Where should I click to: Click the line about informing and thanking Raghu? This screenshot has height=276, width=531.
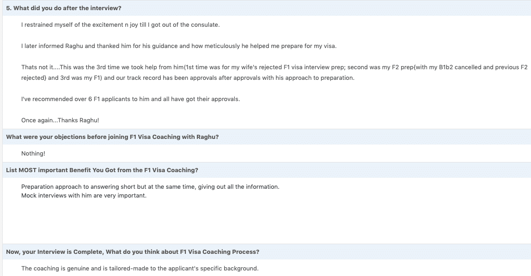[x=179, y=46]
